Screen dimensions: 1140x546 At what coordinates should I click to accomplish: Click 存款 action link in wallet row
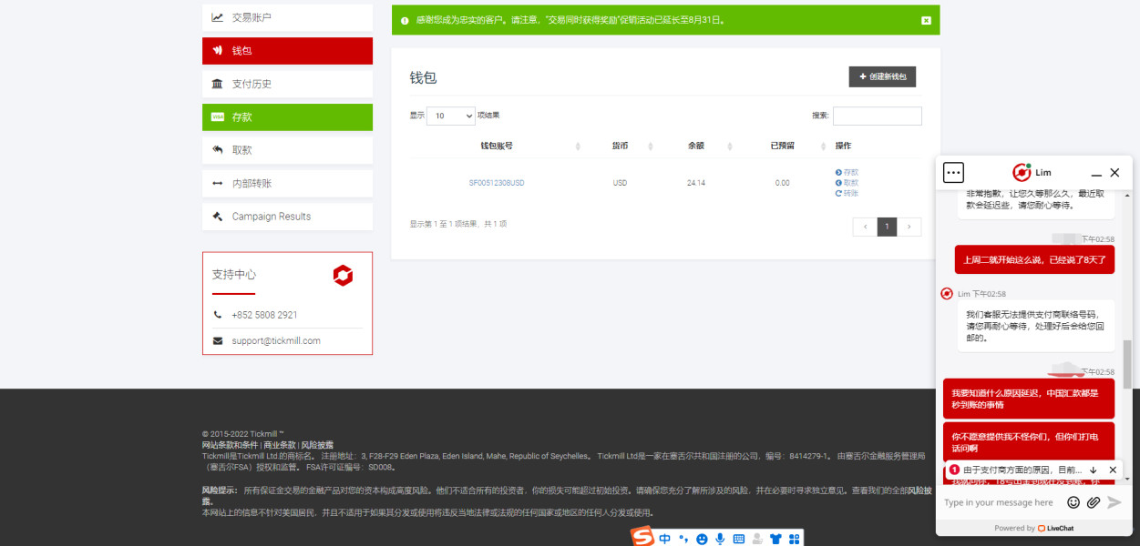(847, 172)
